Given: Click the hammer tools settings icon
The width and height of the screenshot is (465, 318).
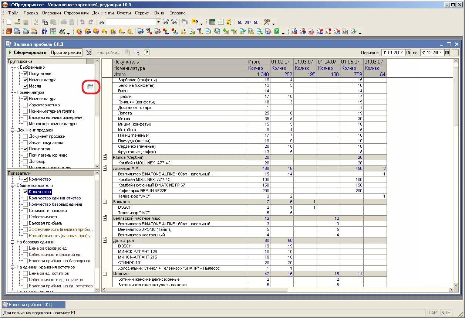Looking at the screenshot, I should tap(267, 22).
